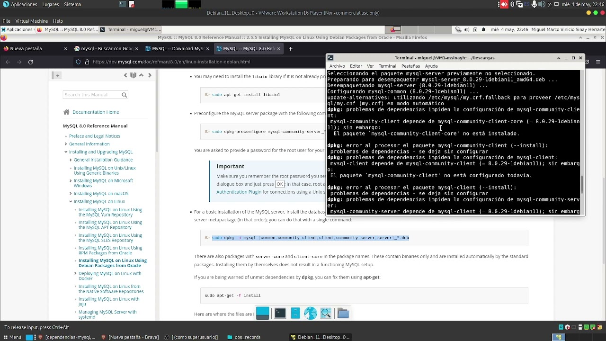Click the site security padlock icon
The height and width of the screenshot is (341, 606).
click(87, 62)
